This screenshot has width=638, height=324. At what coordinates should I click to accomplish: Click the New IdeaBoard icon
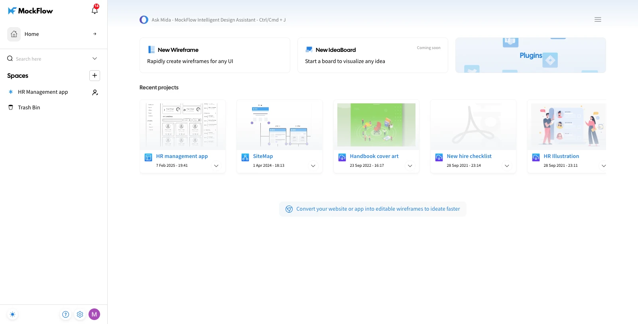pos(309,49)
